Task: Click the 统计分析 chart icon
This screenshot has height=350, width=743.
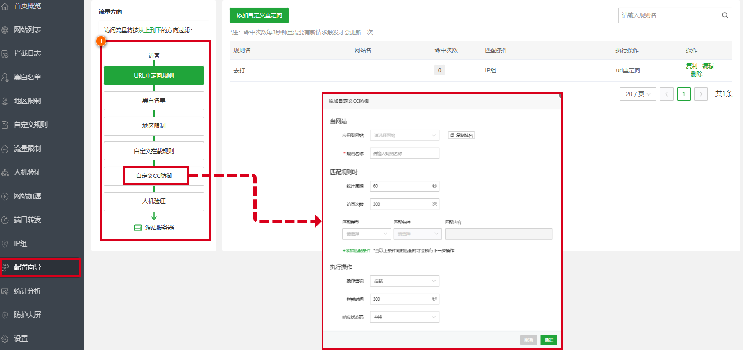Action: [5, 291]
